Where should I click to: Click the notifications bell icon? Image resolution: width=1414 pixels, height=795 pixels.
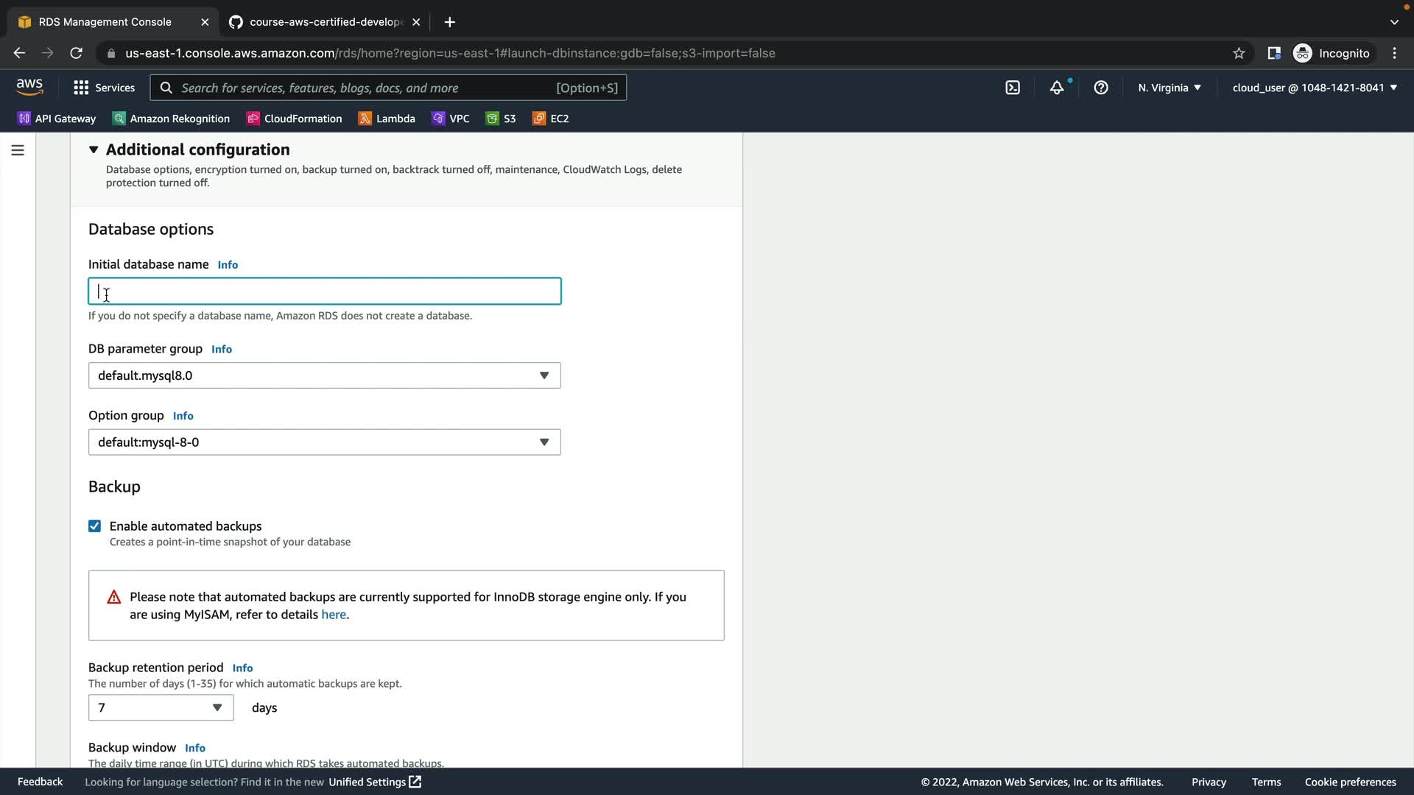pyautogui.click(x=1057, y=88)
